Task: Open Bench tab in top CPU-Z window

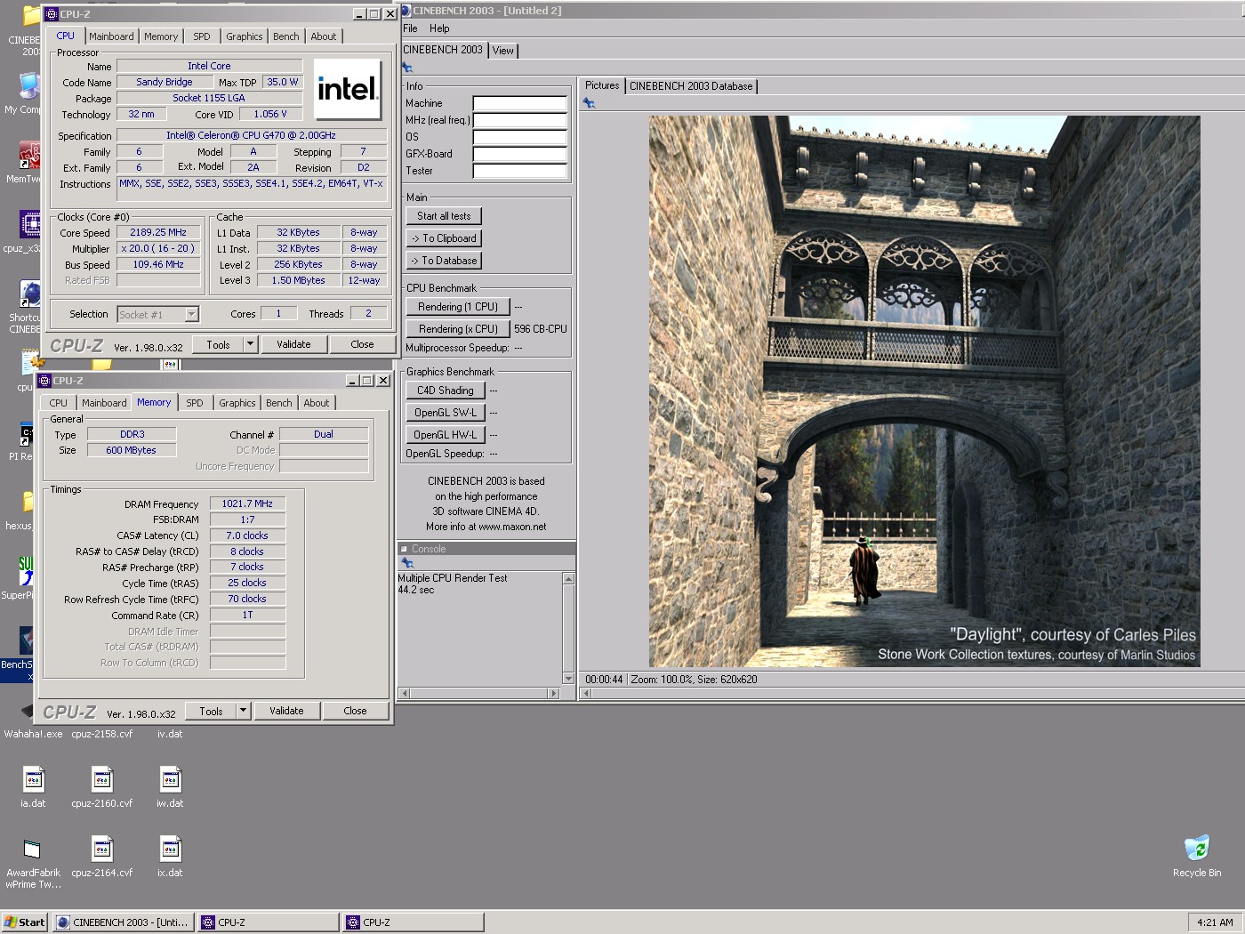Action: click(285, 36)
